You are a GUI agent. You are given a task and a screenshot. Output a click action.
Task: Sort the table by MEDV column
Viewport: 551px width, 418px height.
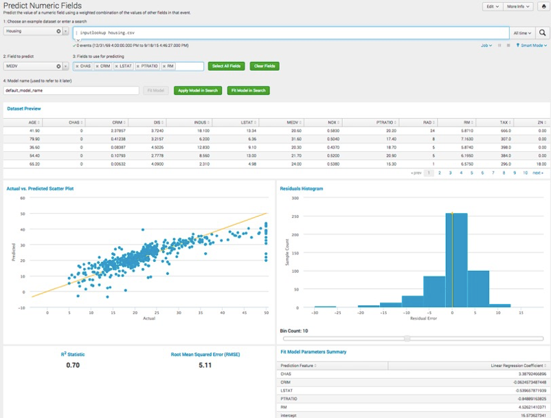coord(294,122)
